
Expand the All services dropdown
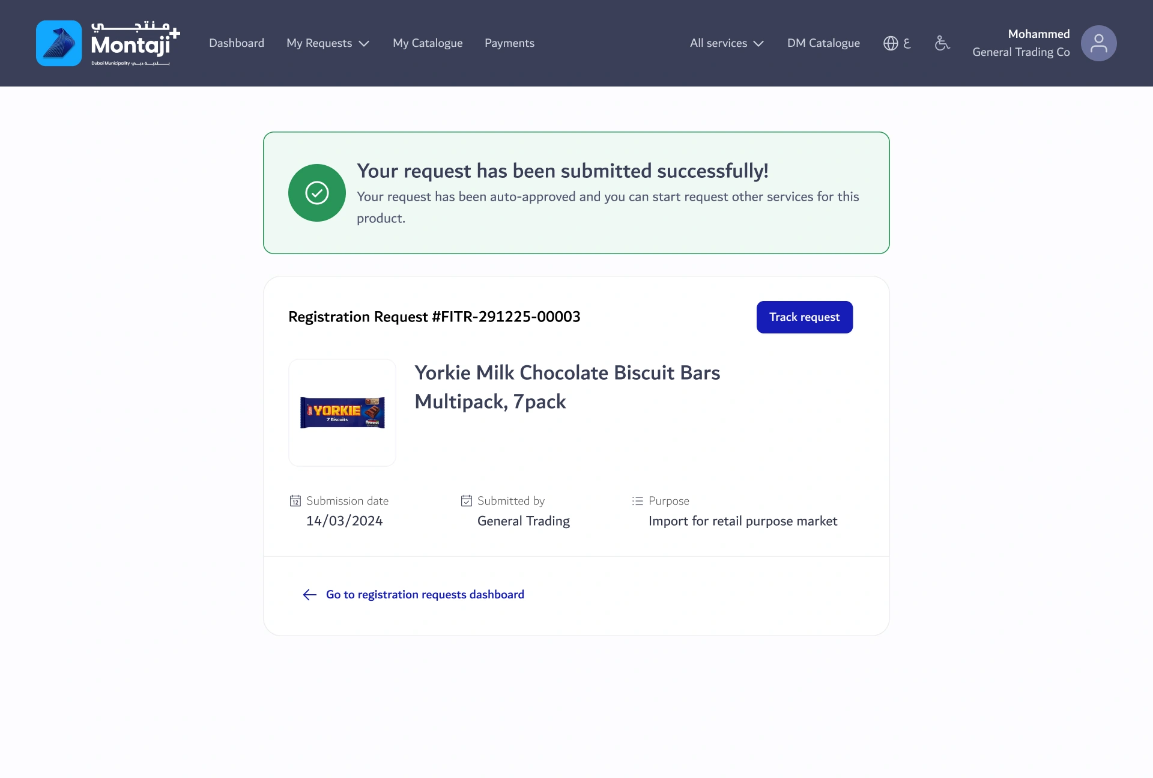727,43
